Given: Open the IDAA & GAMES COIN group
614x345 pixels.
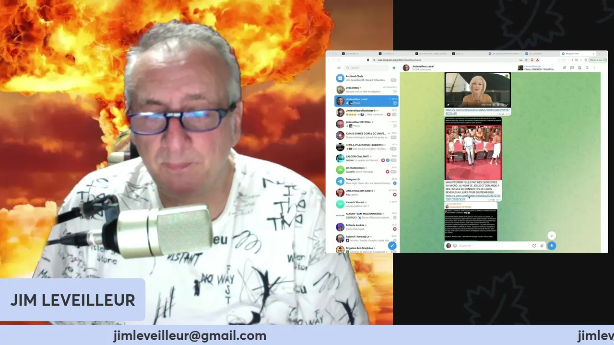Looking at the screenshot, I should 366,136.
